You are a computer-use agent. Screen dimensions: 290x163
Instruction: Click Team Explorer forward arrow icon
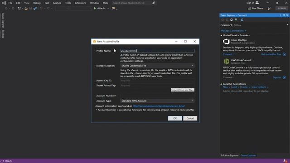click(227, 20)
